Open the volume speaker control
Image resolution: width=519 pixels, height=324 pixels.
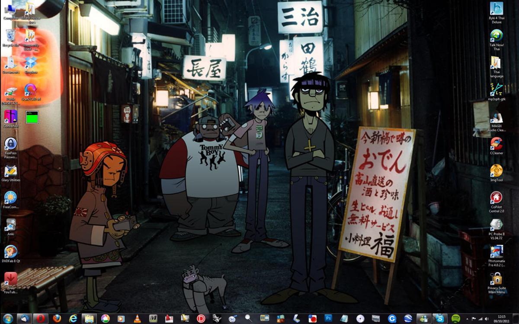pos(487,319)
